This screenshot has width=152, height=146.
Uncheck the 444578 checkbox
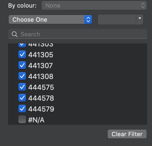point(22,98)
